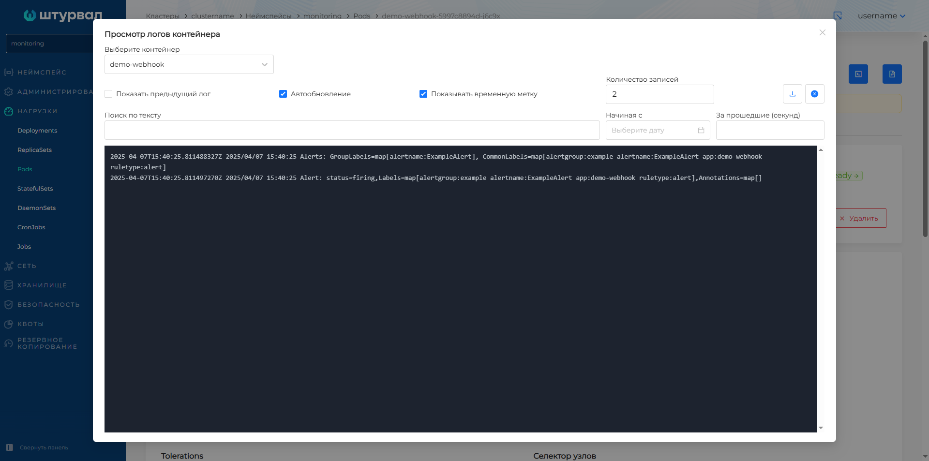Screen dimensions: 929x461
Task: Click the calendar icon in date picker
Action: click(701, 130)
